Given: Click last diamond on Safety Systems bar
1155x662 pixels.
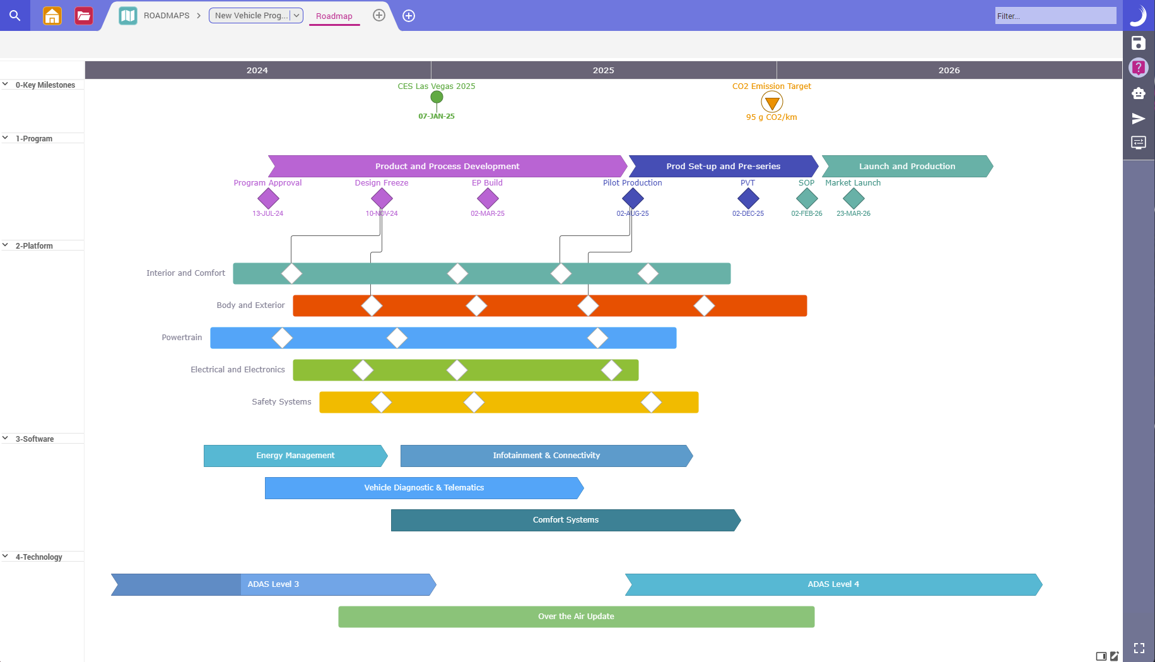Looking at the screenshot, I should pyautogui.click(x=651, y=403).
